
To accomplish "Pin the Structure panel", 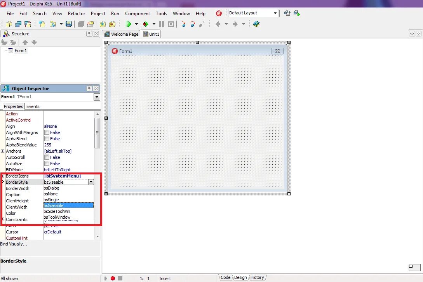I will (89, 34).
